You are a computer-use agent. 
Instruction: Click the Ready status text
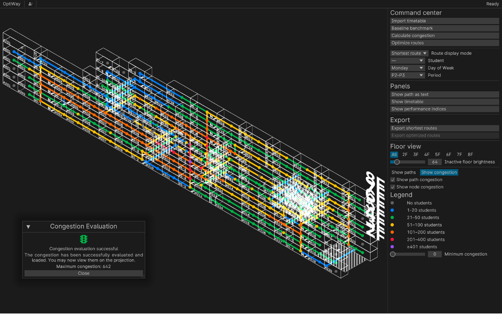click(492, 4)
